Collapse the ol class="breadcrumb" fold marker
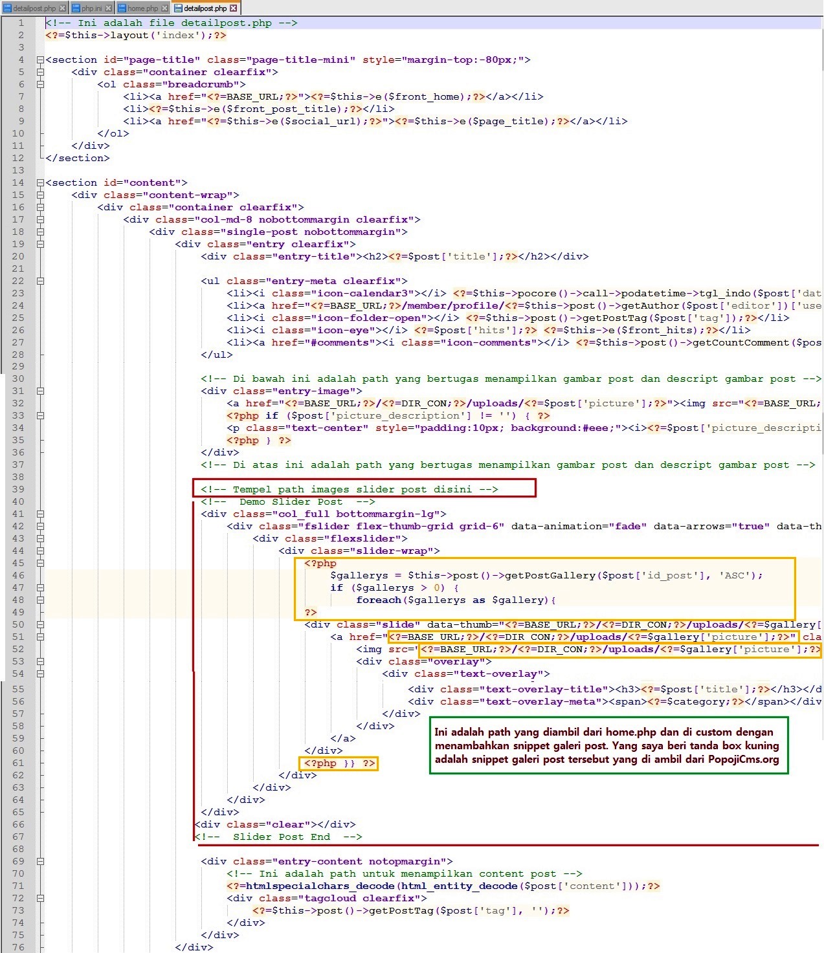Screen dimensions: 824x953 click(x=40, y=84)
